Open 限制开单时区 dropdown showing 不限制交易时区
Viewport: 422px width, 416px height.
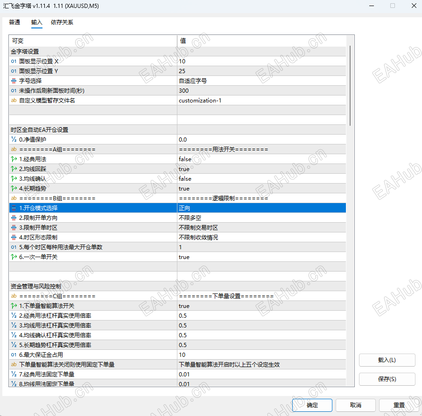click(x=261, y=227)
